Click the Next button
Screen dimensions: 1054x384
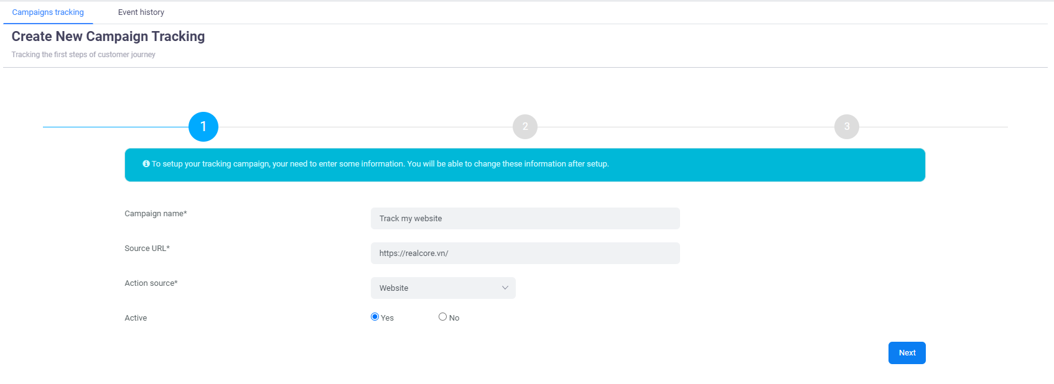[907, 353]
